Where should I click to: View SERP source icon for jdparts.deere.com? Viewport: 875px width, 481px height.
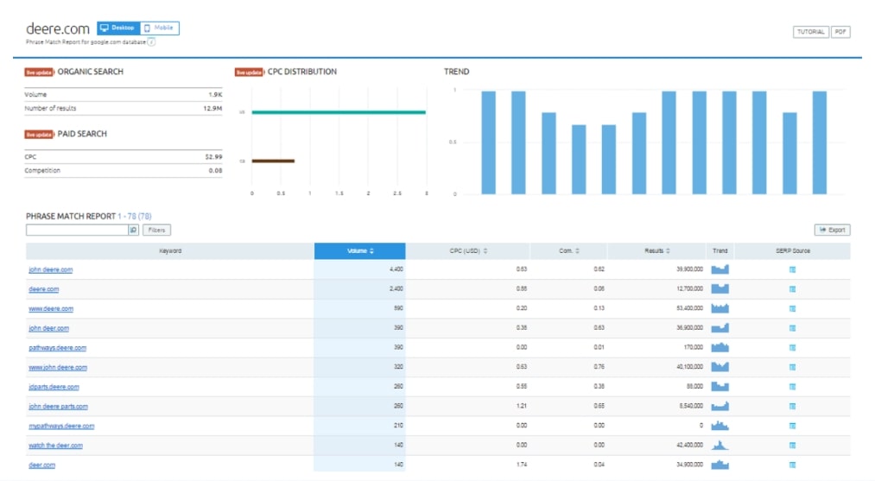click(792, 387)
